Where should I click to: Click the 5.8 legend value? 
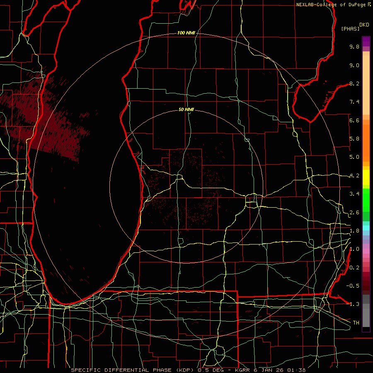click(354, 139)
